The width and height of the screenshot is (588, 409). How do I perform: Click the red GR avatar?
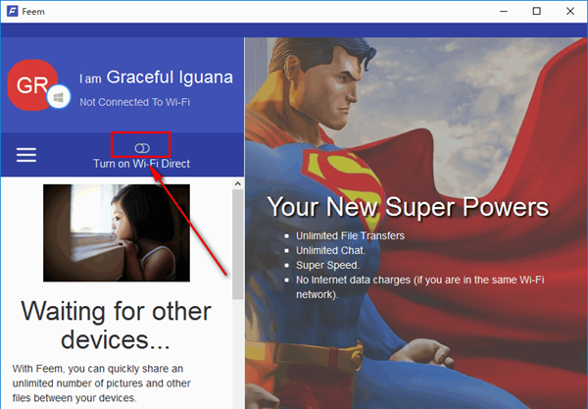tap(32, 85)
